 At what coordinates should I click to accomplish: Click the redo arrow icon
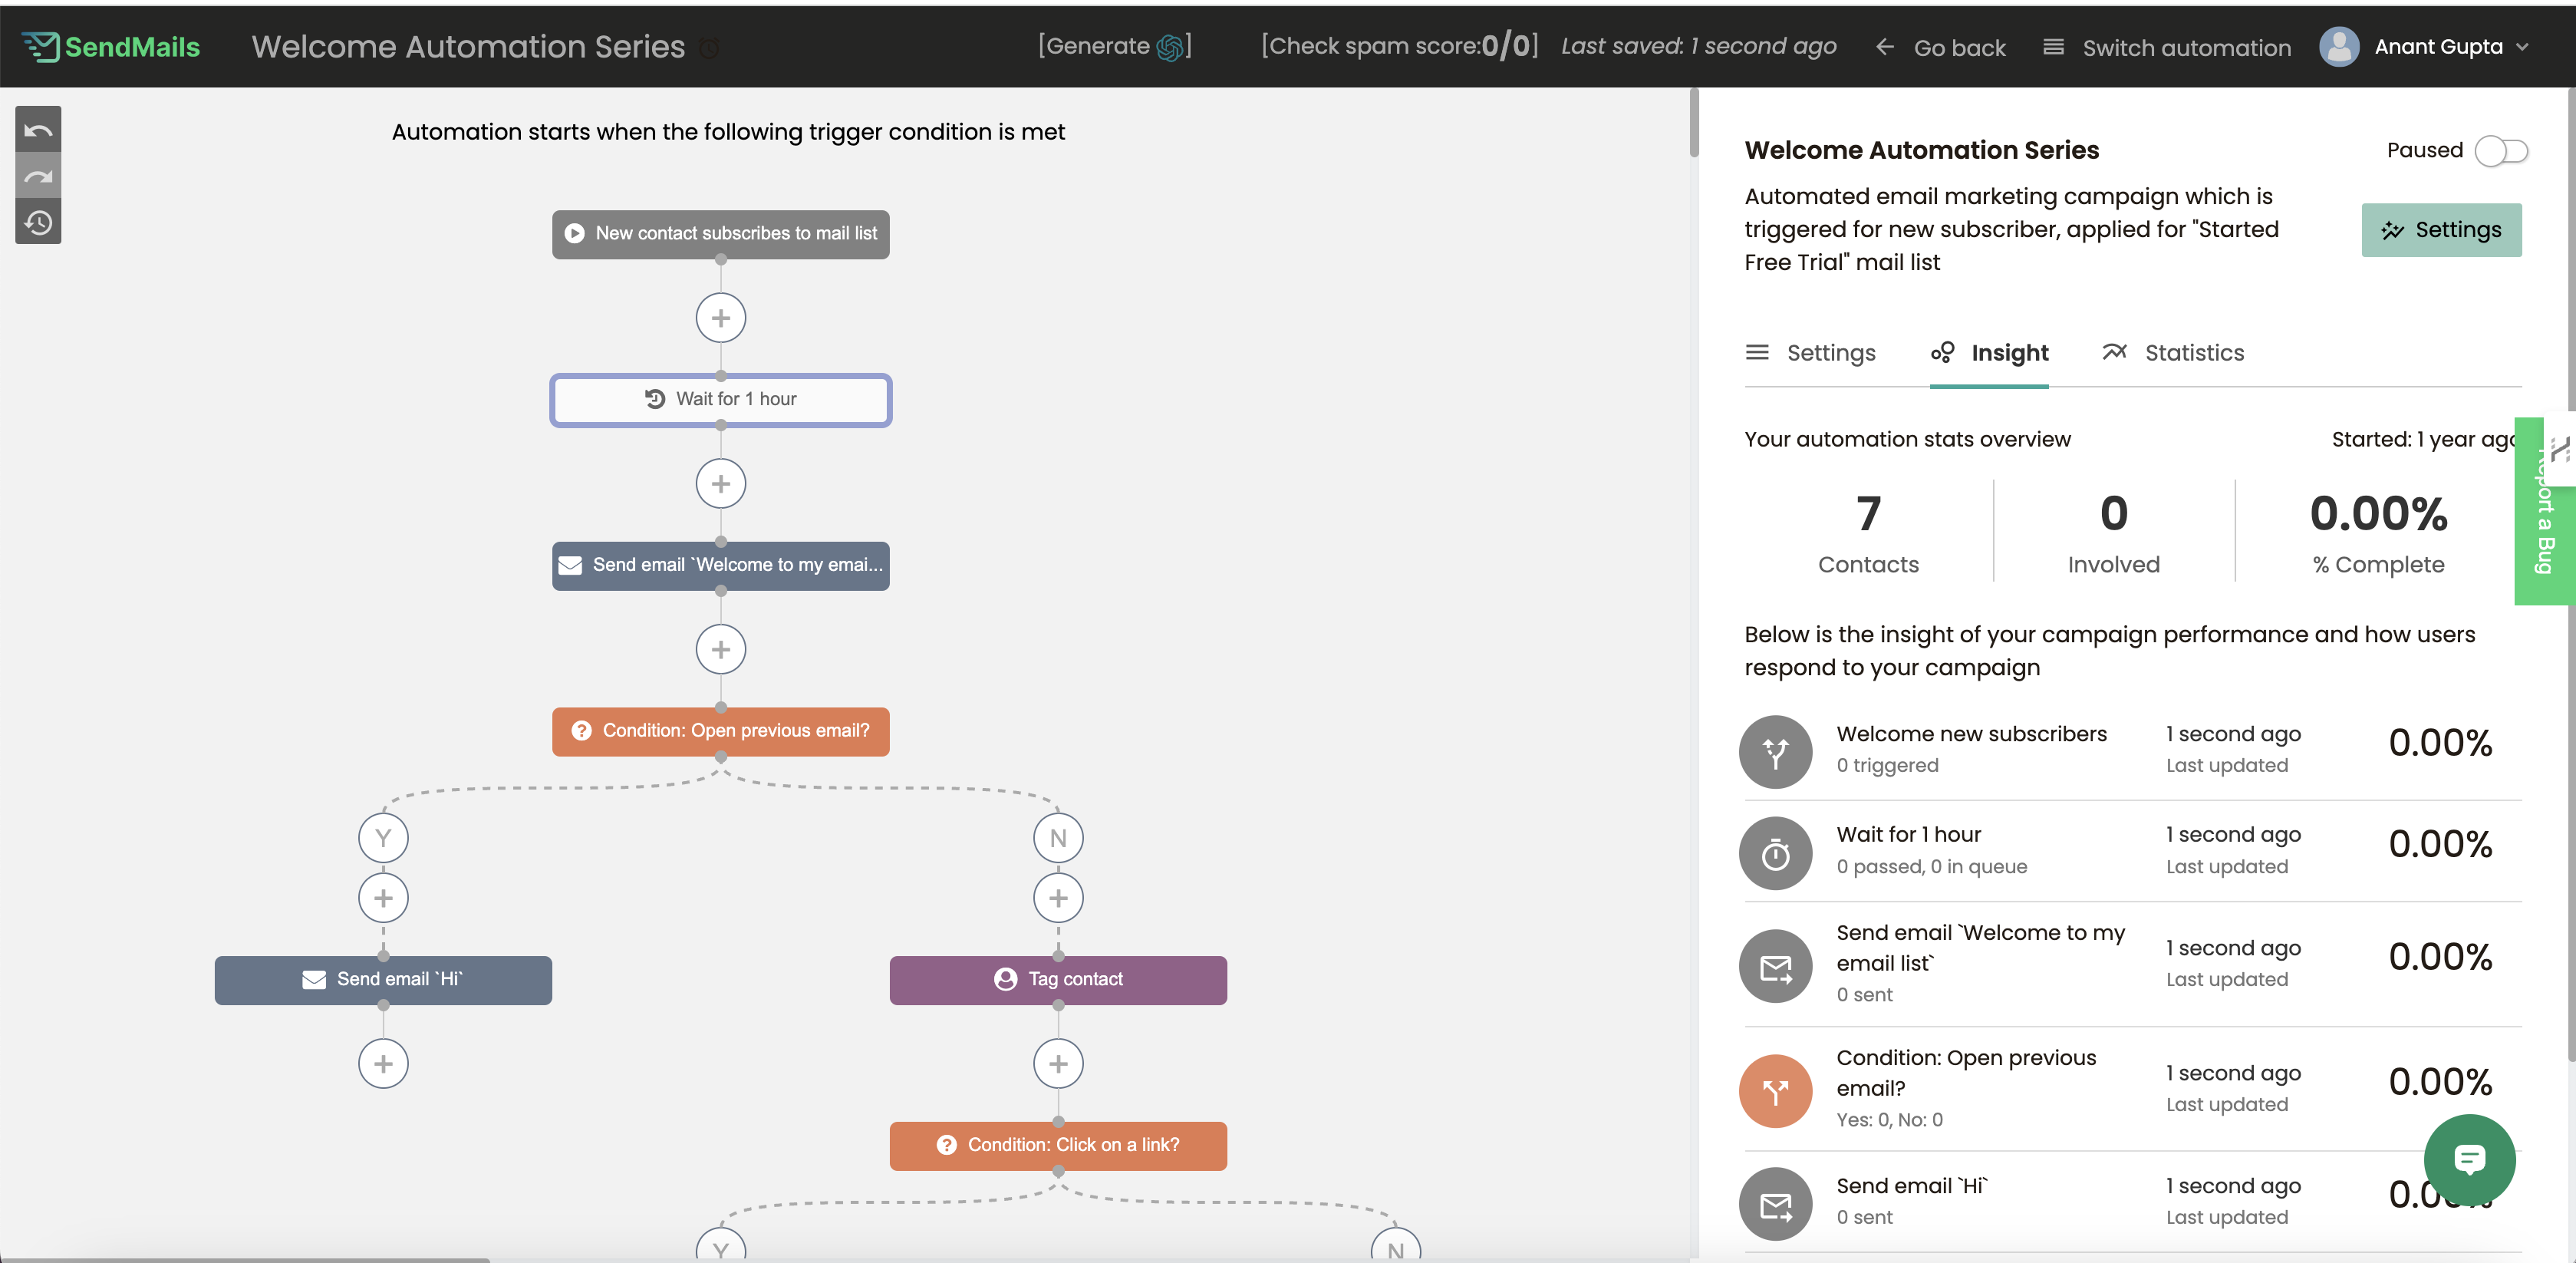point(38,177)
